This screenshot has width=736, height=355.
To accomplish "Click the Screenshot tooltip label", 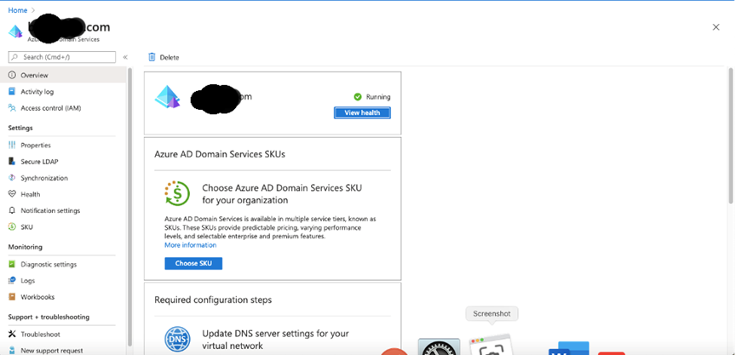I will tap(492, 314).
